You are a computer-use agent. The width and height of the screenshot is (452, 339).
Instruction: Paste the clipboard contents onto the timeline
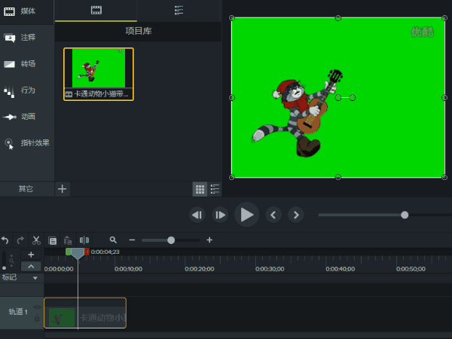coord(68,240)
